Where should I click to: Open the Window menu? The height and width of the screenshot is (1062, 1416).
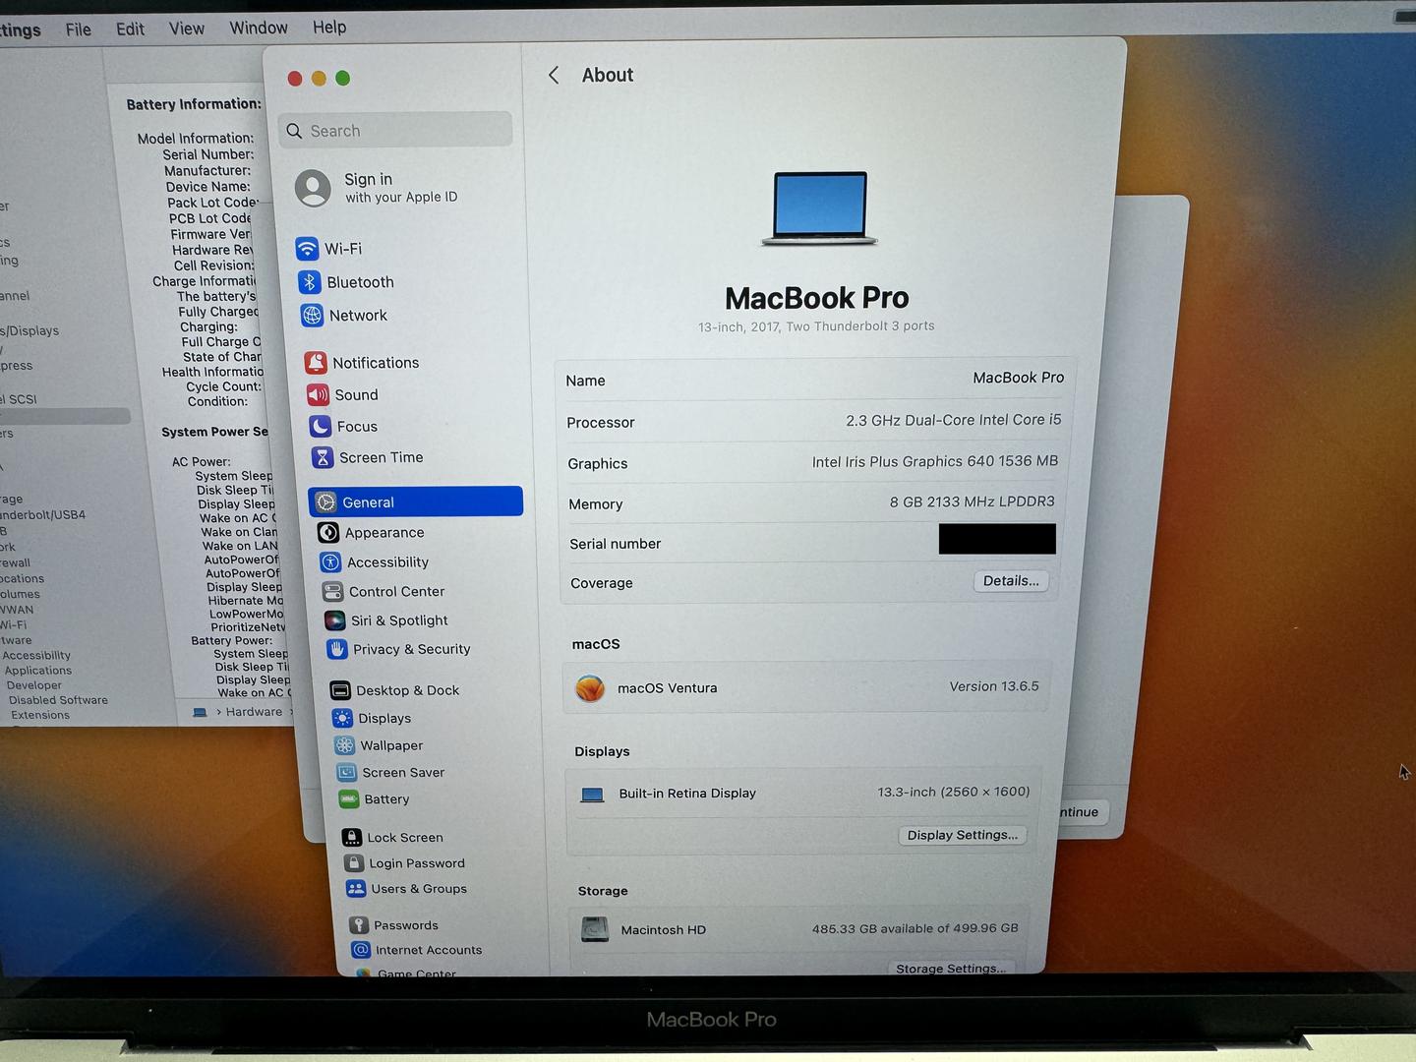(x=259, y=28)
